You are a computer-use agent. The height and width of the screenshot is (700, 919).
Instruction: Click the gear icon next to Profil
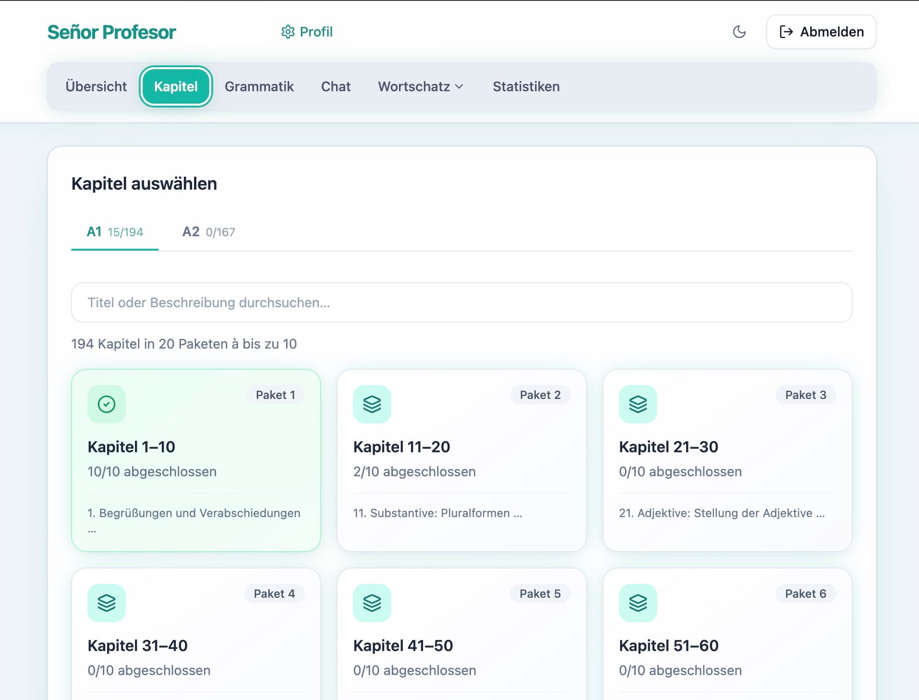pyautogui.click(x=288, y=32)
